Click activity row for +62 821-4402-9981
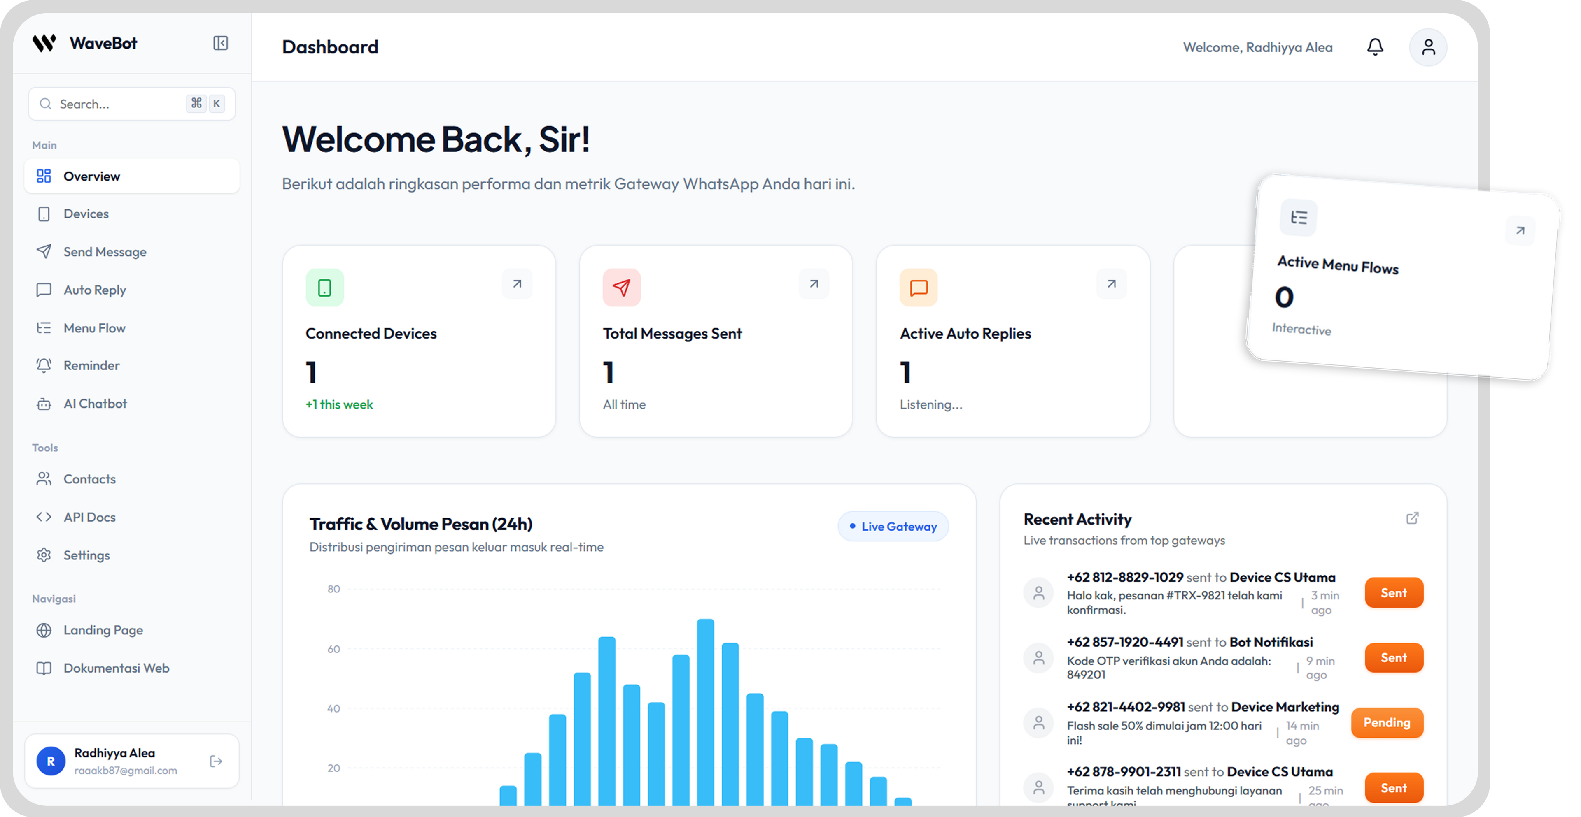 point(1223,722)
